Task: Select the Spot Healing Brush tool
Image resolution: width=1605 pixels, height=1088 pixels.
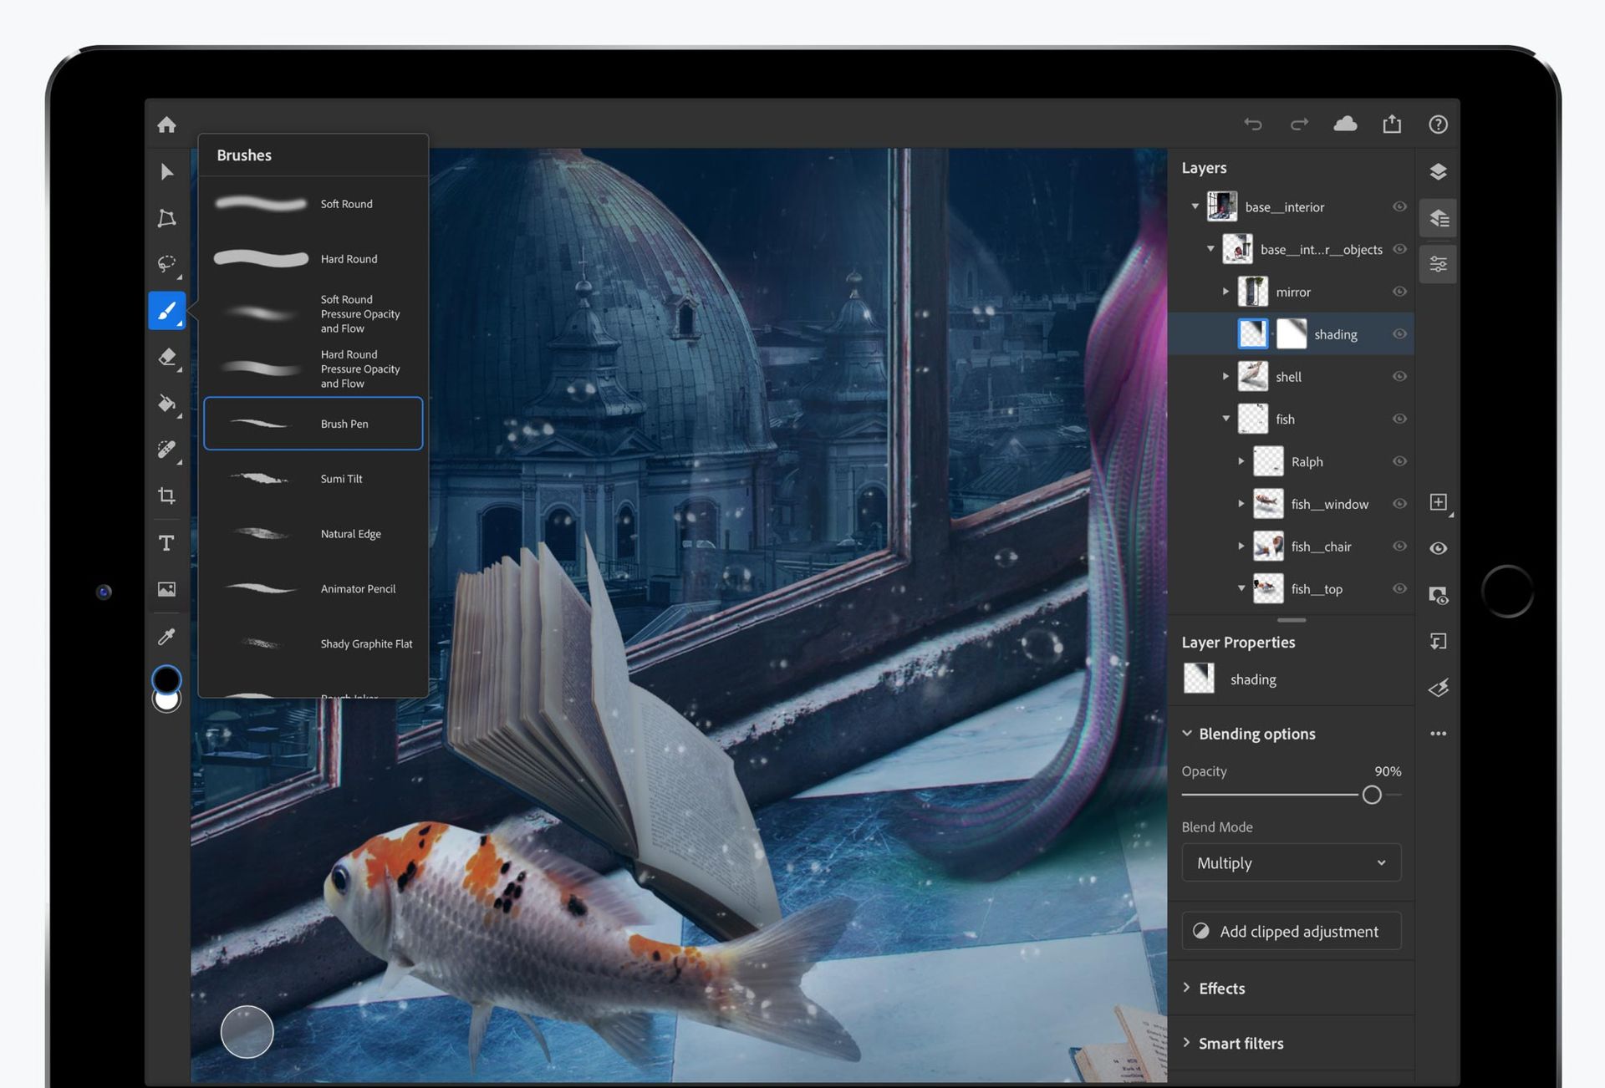Action: [x=166, y=451]
